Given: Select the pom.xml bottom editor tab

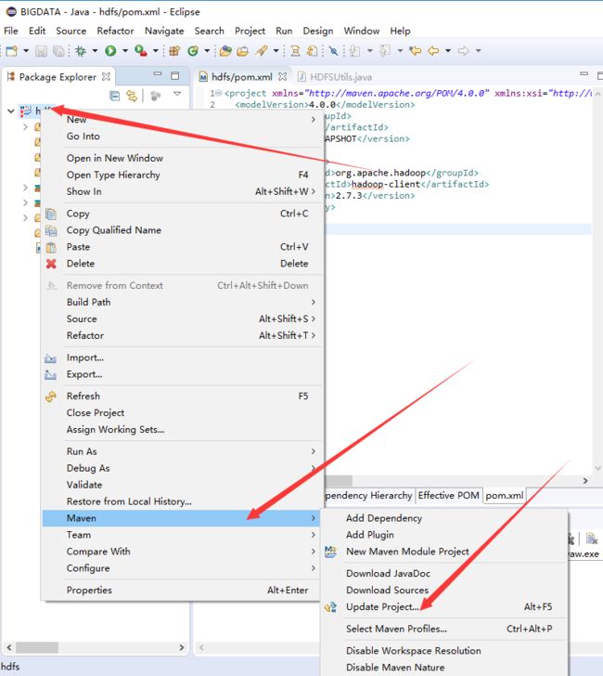Looking at the screenshot, I should 505,496.
